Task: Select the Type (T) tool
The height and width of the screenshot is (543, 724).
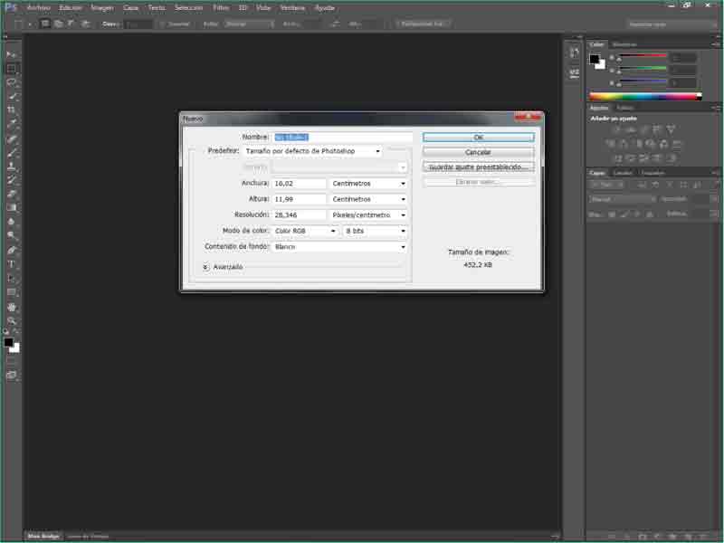Action: coord(12,264)
